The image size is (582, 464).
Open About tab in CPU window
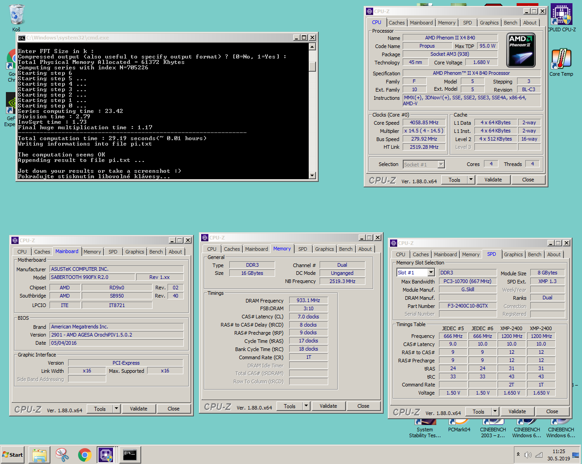click(x=530, y=23)
